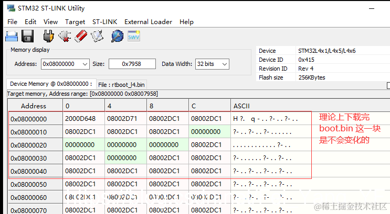Open the SWV viewer icon
Screen dimensions: 390x214
134,36
